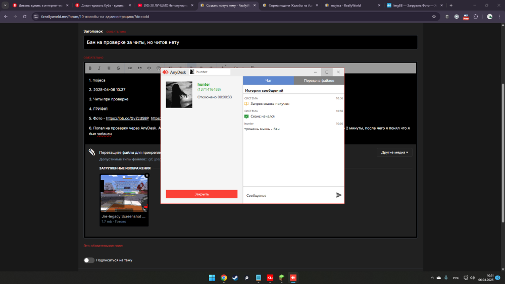The width and height of the screenshot is (505, 284).
Task: Click the 'Запрос сеанса получен' message
Action: 270,104
